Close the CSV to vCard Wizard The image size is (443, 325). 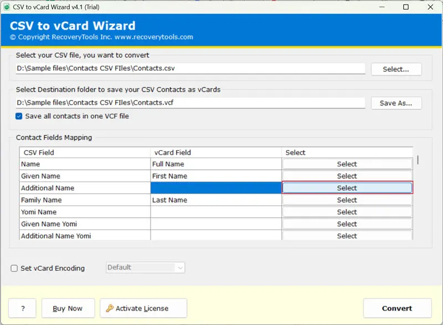coord(430,7)
